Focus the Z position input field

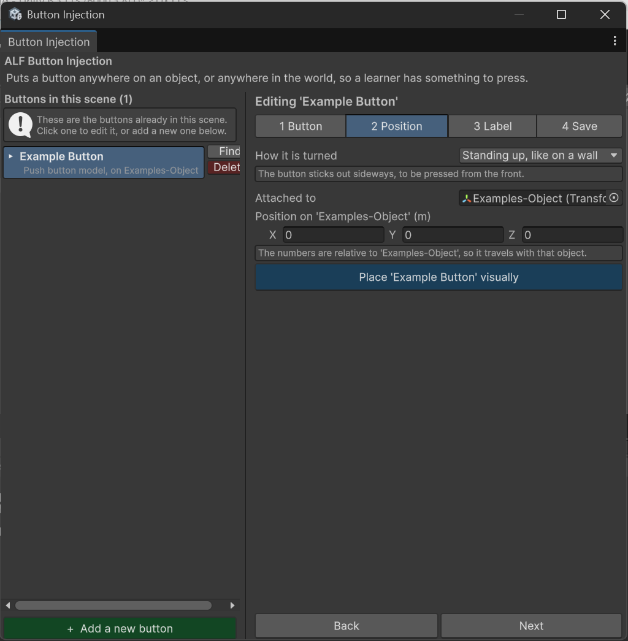coord(572,235)
